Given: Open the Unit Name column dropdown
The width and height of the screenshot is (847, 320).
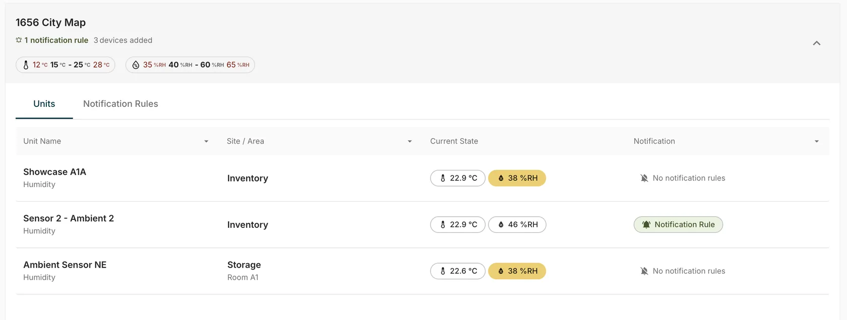Looking at the screenshot, I should click(x=206, y=142).
